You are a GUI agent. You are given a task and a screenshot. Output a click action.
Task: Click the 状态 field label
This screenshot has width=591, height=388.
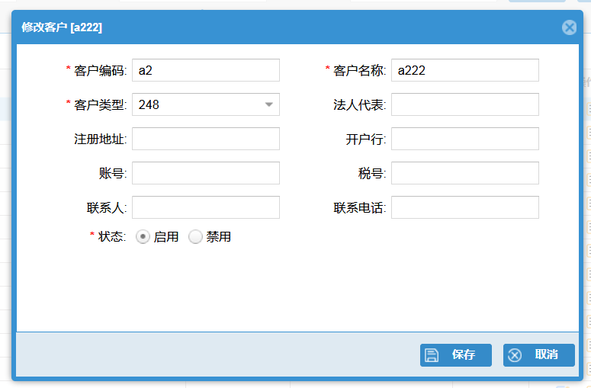111,237
